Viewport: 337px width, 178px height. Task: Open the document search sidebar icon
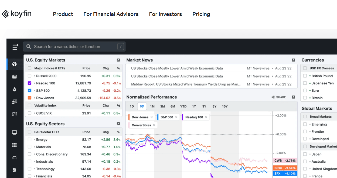(x=15, y=170)
